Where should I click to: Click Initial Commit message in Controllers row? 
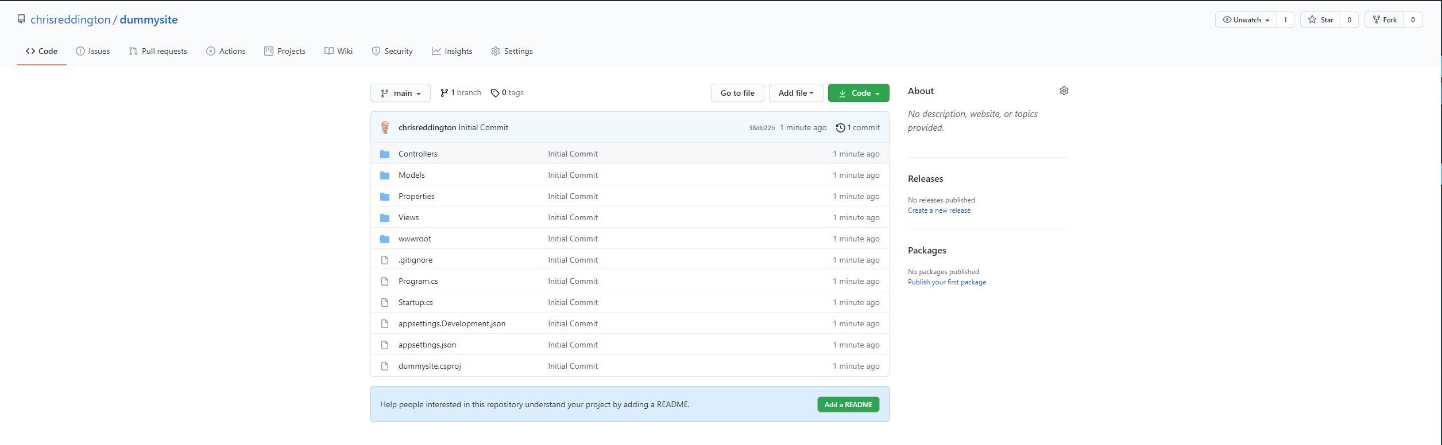tap(573, 154)
